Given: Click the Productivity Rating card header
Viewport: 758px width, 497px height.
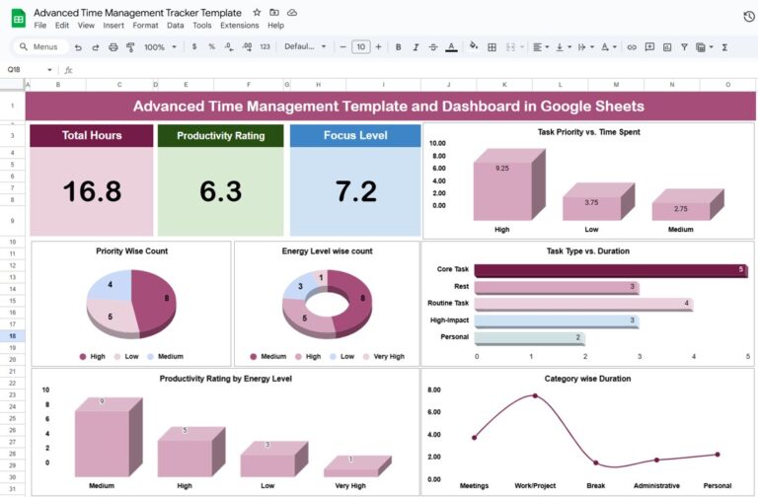Looking at the screenshot, I should (220, 136).
